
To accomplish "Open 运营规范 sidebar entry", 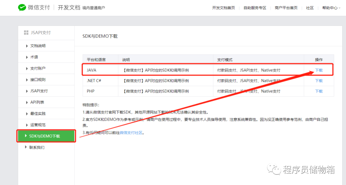I will 38,125.
